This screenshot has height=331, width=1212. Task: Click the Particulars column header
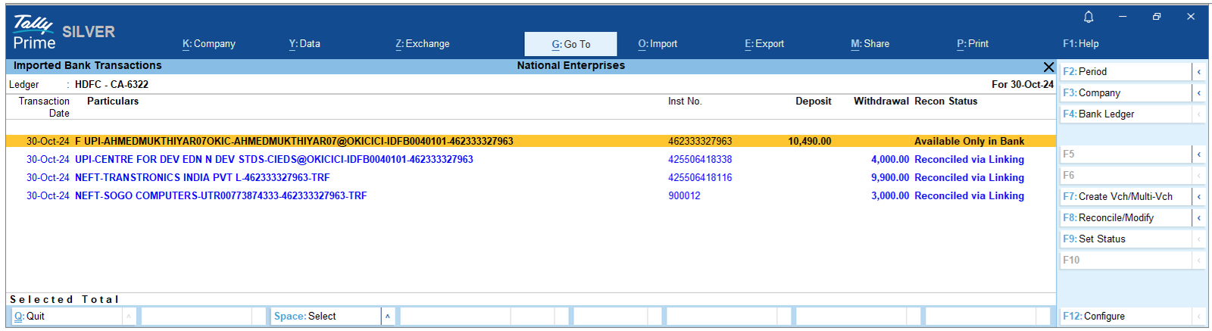tap(113, 101)
